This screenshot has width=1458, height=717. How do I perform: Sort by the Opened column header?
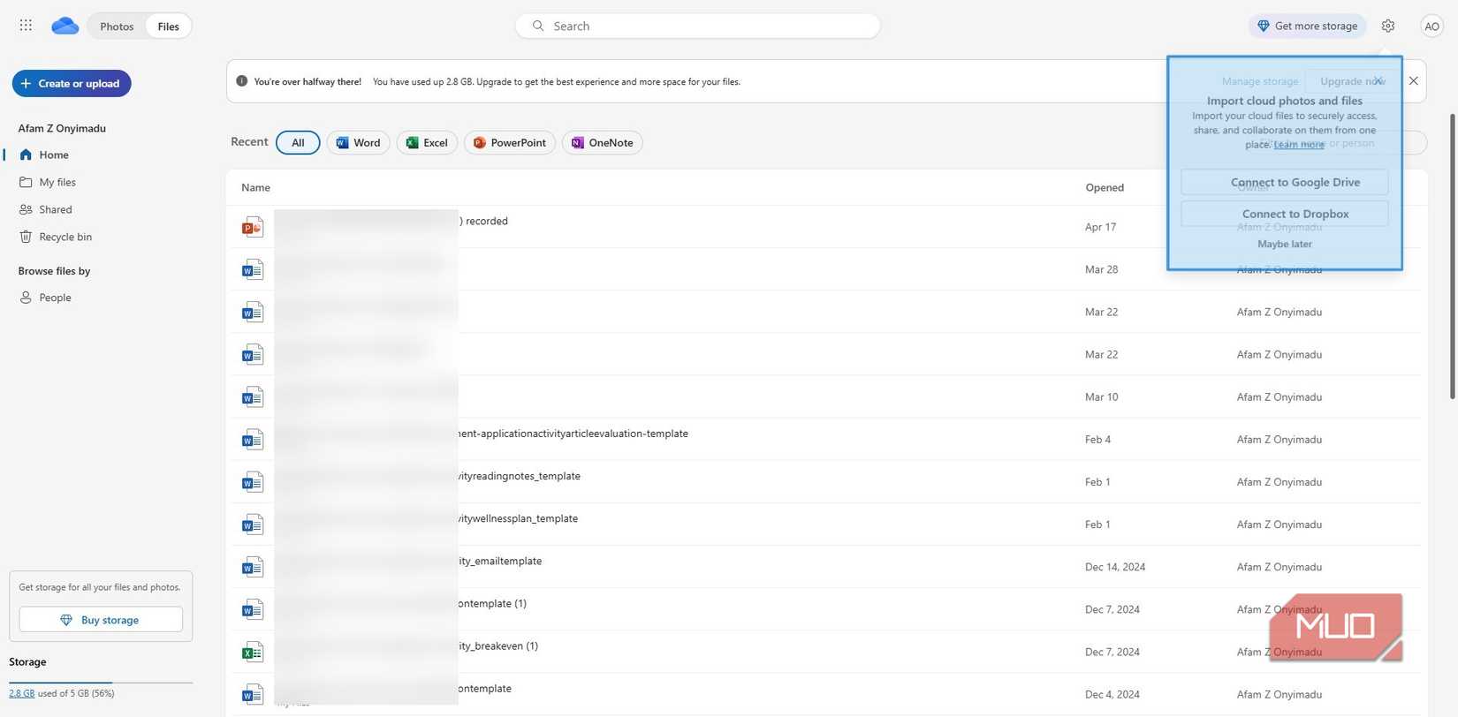click(x=1105, y=187)
